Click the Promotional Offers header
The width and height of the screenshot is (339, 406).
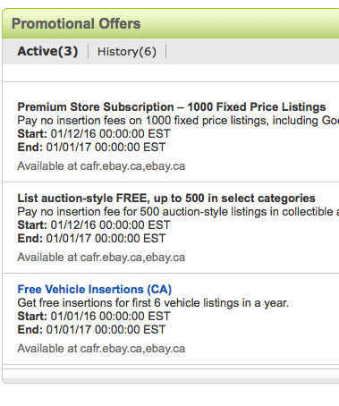[x=76, y=23]
